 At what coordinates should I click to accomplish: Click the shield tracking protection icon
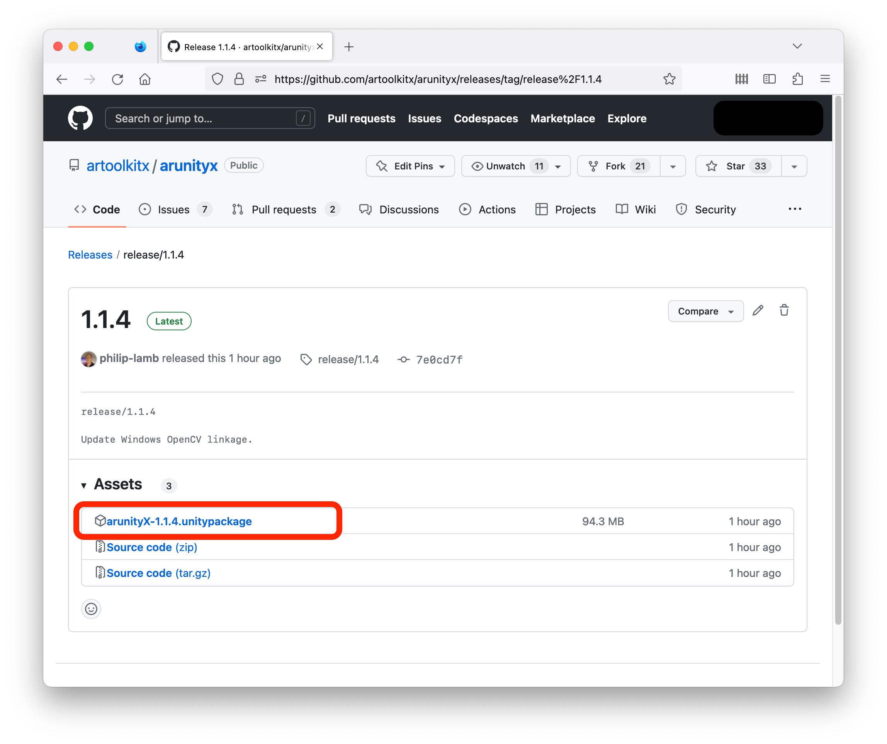click(x=217, y=79)
